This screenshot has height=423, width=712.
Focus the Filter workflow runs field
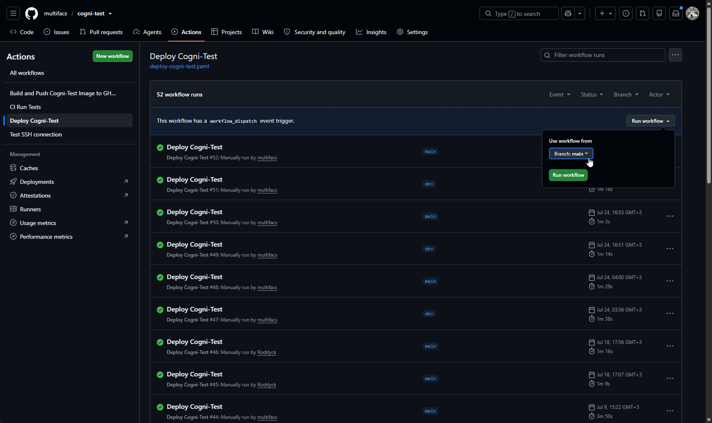click(603, 55)
